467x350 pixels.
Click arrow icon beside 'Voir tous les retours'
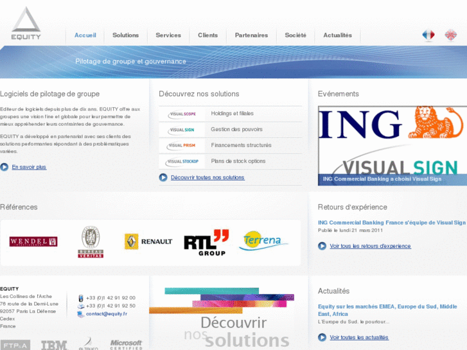point(322,246)
